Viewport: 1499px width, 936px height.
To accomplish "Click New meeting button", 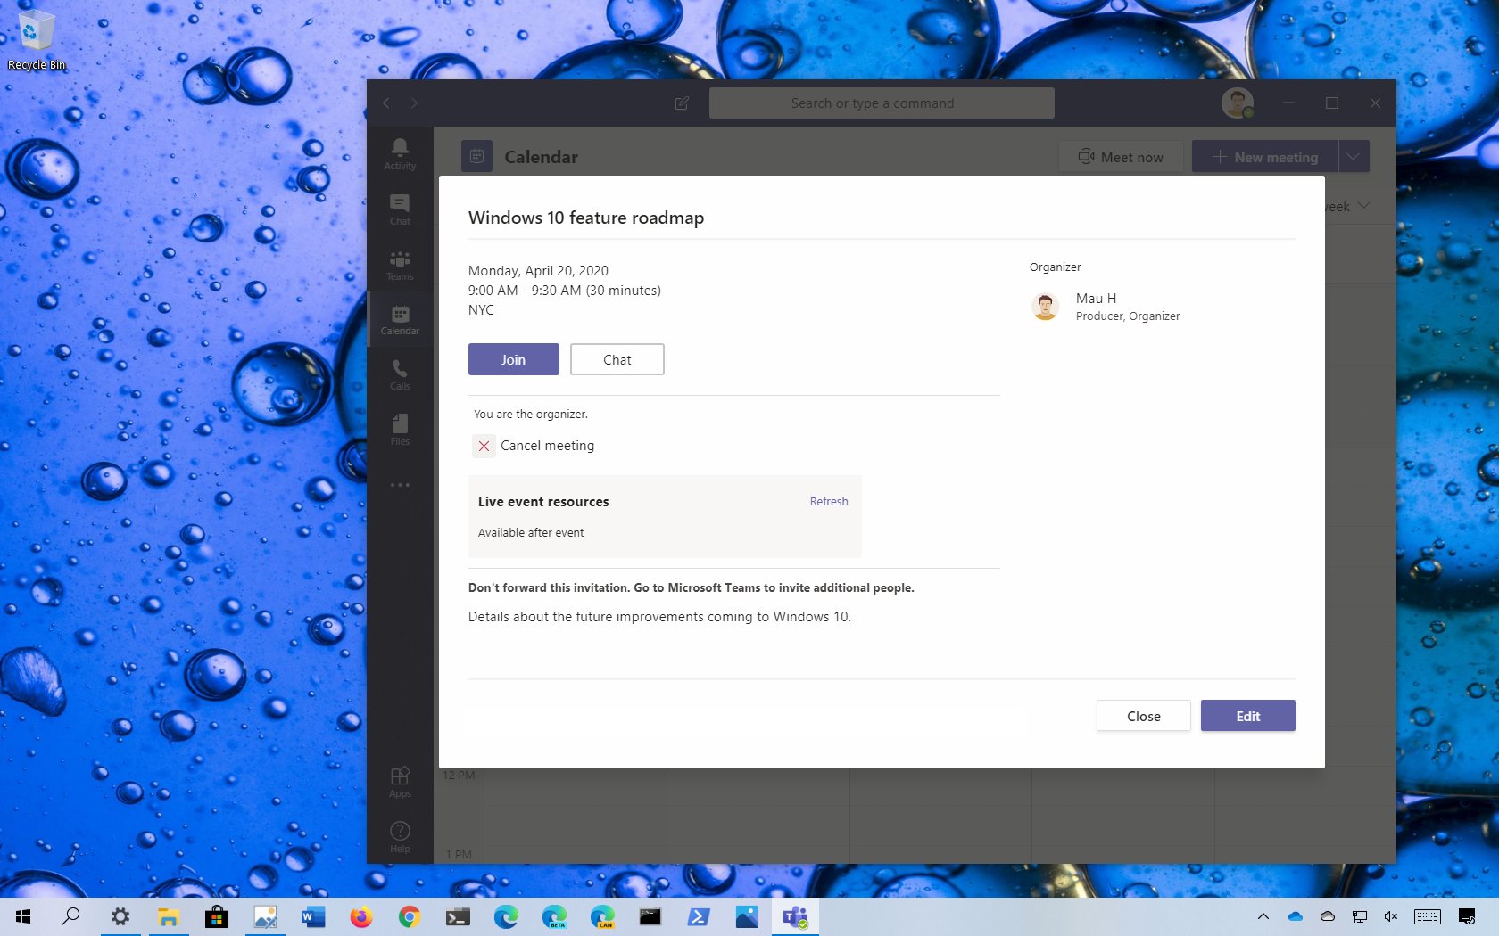I will [x=1265, y=157].
